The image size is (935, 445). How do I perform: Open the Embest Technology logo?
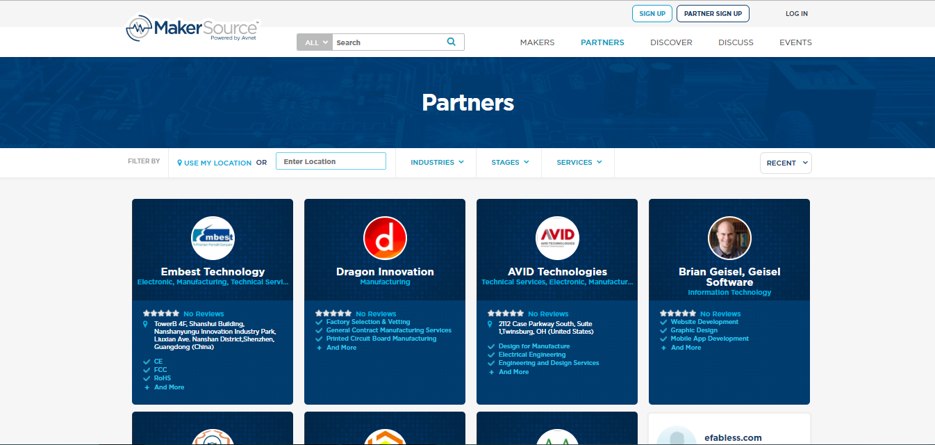213,238
